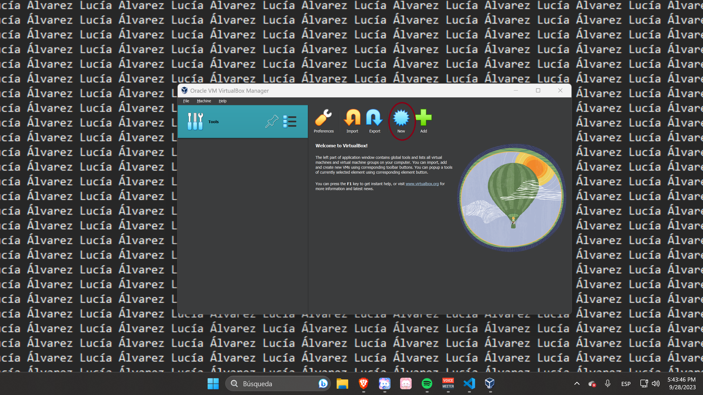Pin the Tools pane with pushpin icon

coord(272,122)
